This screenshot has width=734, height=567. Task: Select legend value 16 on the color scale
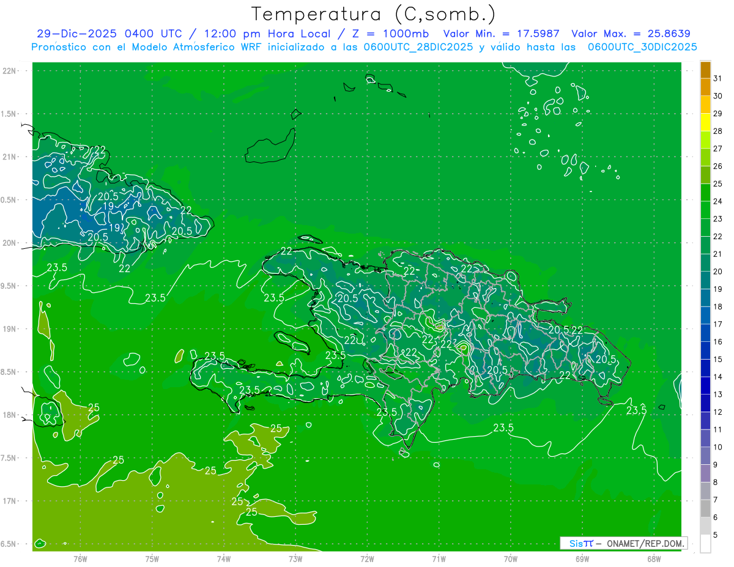point(717,342)
